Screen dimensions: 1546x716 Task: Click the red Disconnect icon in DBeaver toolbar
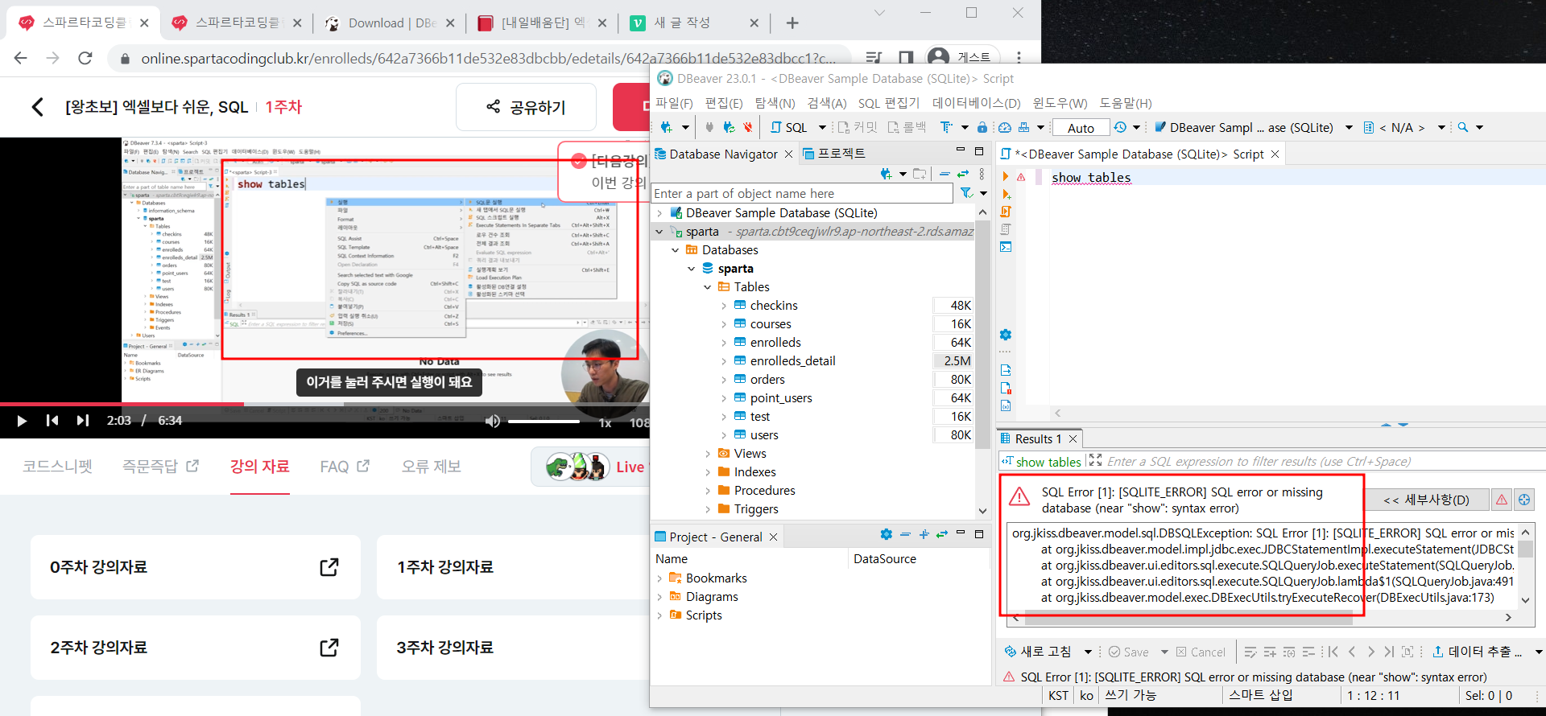(x=748, y=127)
